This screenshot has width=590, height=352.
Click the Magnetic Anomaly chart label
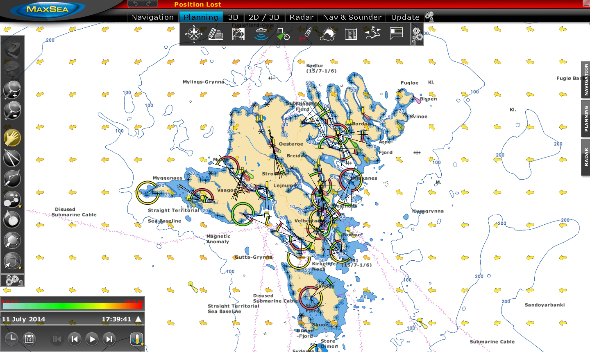coord(218,239)
